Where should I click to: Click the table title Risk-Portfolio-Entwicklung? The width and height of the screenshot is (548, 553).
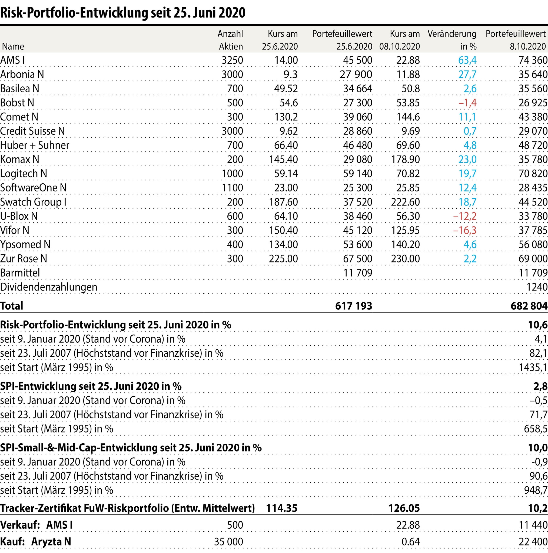coord(123,13)
